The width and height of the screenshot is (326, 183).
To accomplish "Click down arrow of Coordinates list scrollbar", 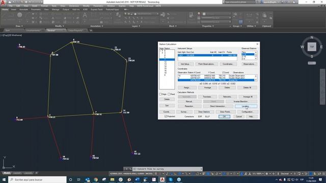I will (x=256, y=80).
